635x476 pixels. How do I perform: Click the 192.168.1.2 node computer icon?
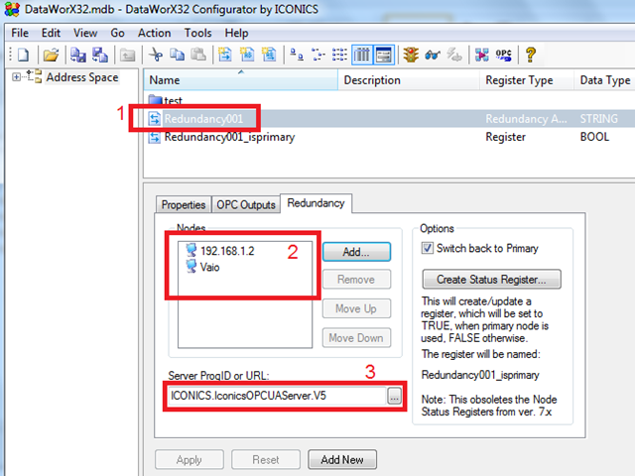191,251
